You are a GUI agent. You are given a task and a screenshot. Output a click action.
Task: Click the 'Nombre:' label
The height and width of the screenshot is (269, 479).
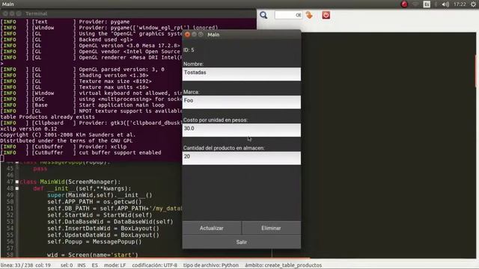pos(193,64)
